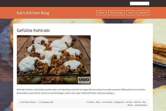This screenshot has height=111, width=166.
Task: Select the Hauptgericht tag
Action: (119, 102)
